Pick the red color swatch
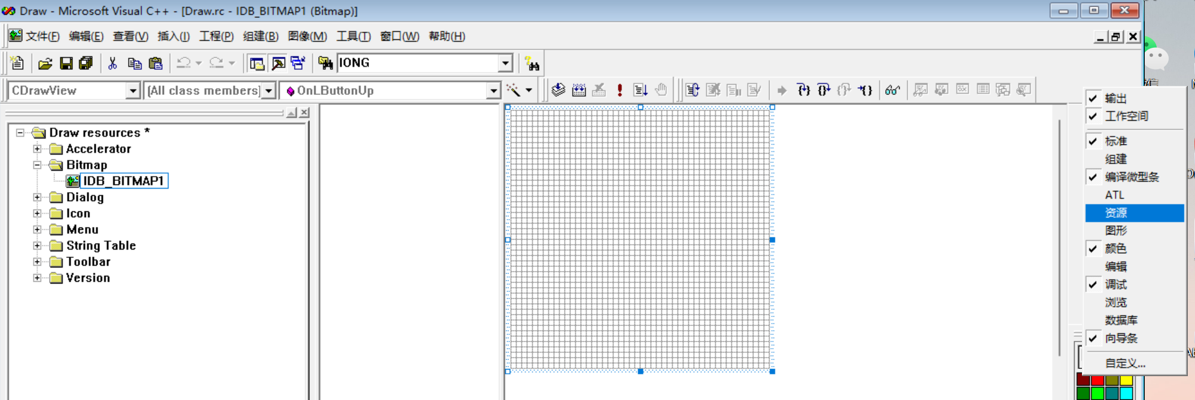 1098,380
